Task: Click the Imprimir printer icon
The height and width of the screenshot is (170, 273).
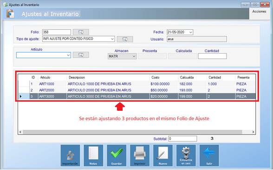Action: pos(140,155)
